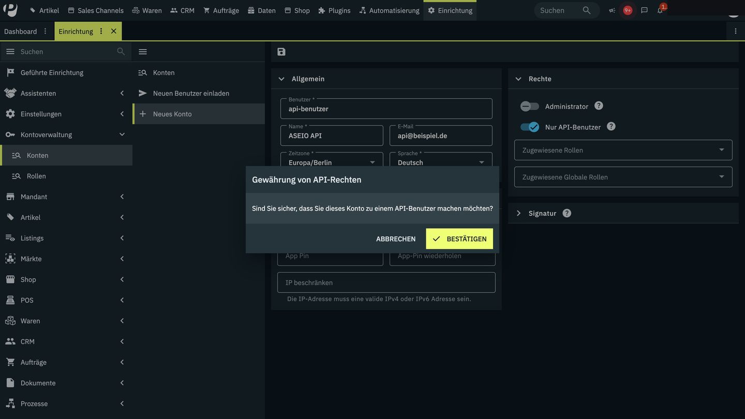Toggle the left sidebar hamburger menu

click(10, 52)
